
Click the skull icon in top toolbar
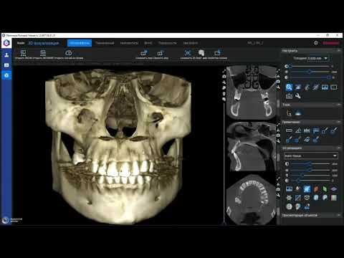tap(201, 53)
